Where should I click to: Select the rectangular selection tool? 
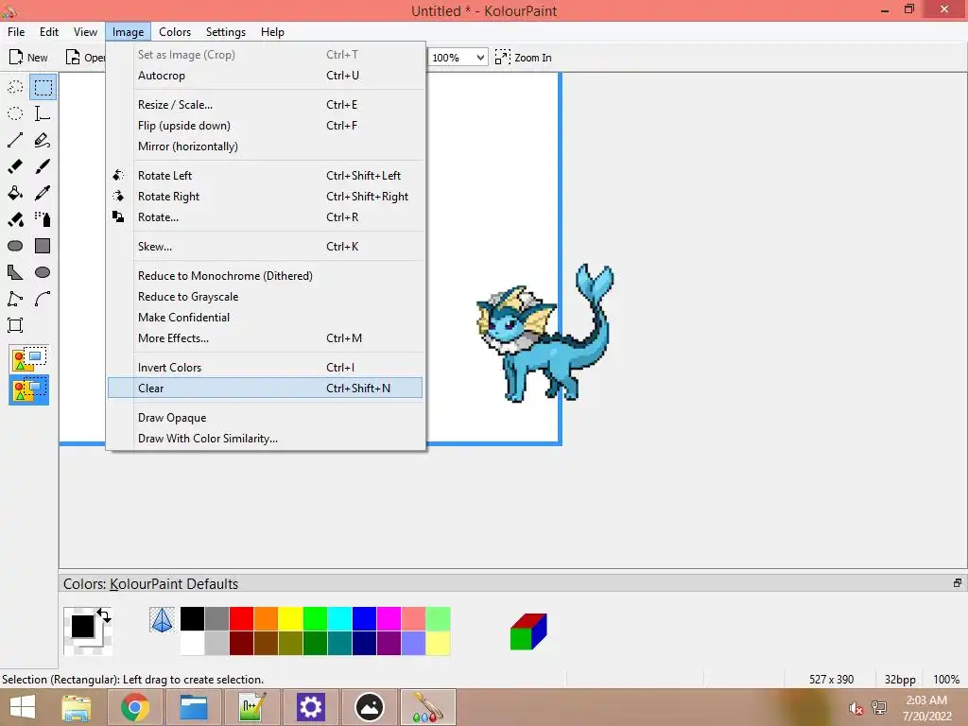pos(43,87)
